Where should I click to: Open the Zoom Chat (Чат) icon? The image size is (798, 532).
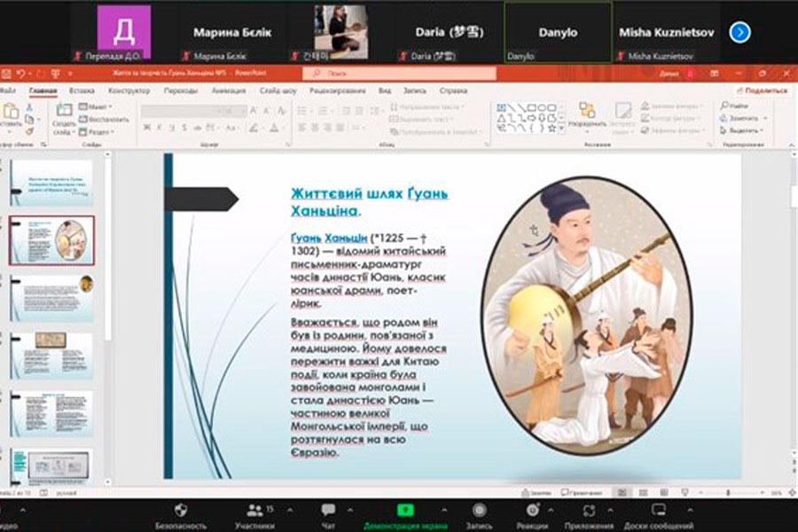[328, 510]
